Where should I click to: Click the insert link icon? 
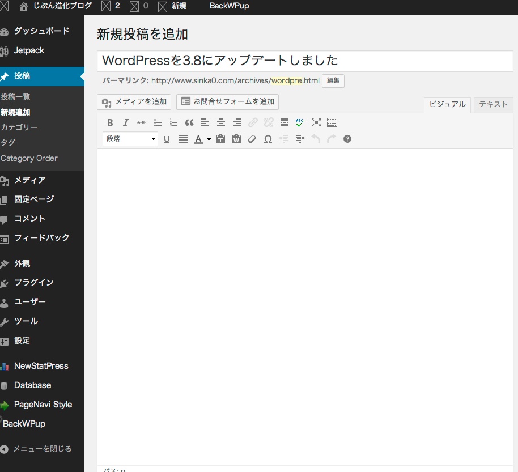click(253, 123)
